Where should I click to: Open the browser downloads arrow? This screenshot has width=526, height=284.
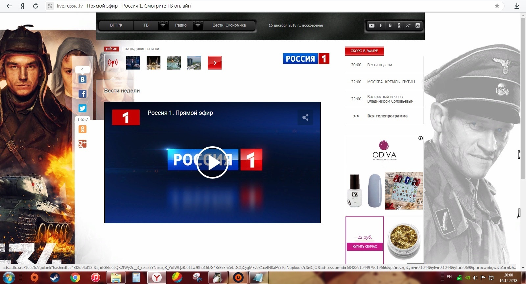[517, 6]
